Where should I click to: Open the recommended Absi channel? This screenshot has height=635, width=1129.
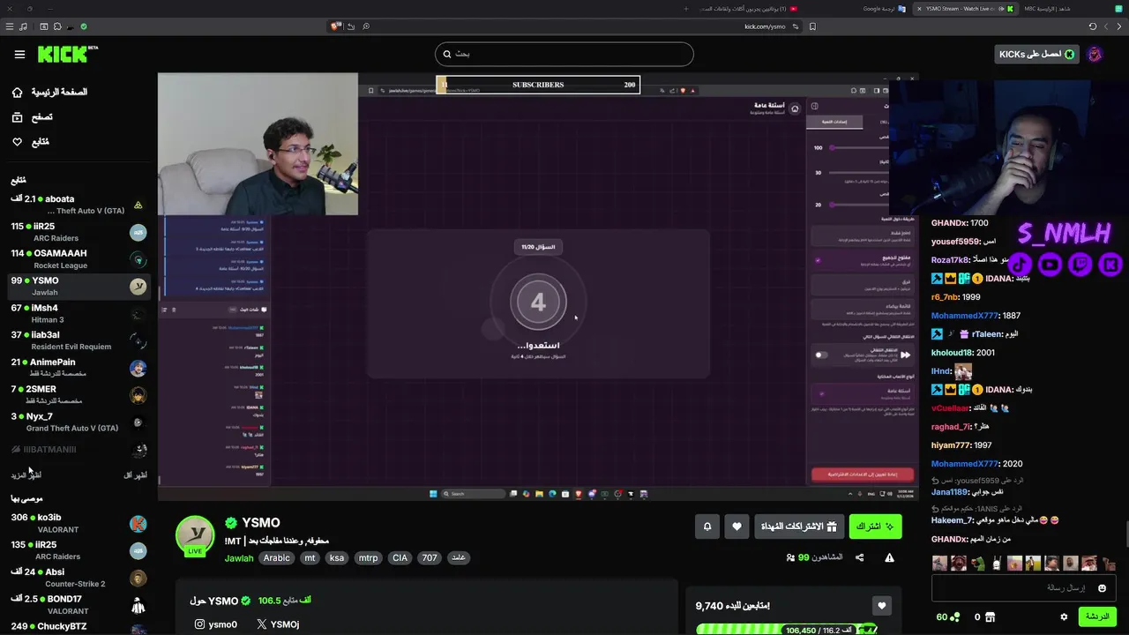(x=78, y=578)
